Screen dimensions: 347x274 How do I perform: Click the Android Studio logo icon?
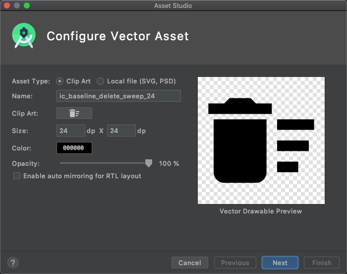coord(23,36)
